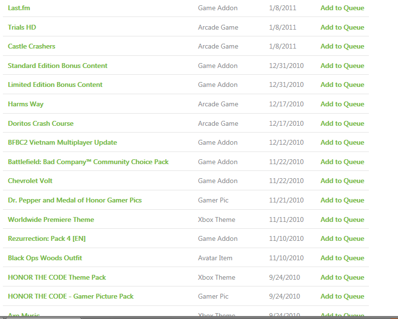Open Standard Edition Bonus Content link
The height and width of the screenshot is (319, 398).
[x=58, y=66]
